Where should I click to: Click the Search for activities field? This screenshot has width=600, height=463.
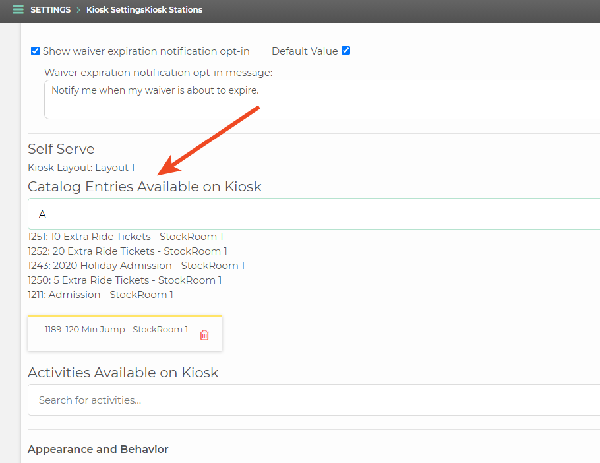[314, 400]
